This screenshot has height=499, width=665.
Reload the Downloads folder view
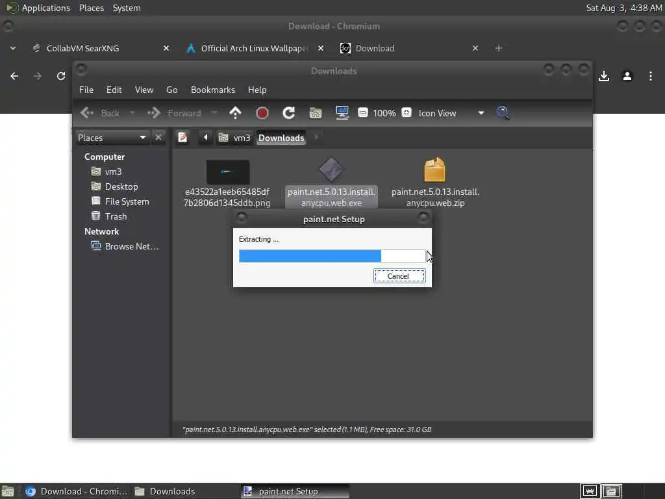click(x=289, y=113)
